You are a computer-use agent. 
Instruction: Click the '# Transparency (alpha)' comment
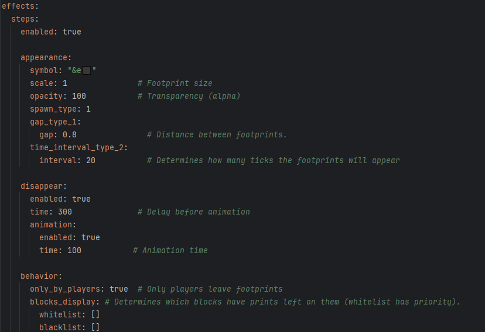click(189, 96)
